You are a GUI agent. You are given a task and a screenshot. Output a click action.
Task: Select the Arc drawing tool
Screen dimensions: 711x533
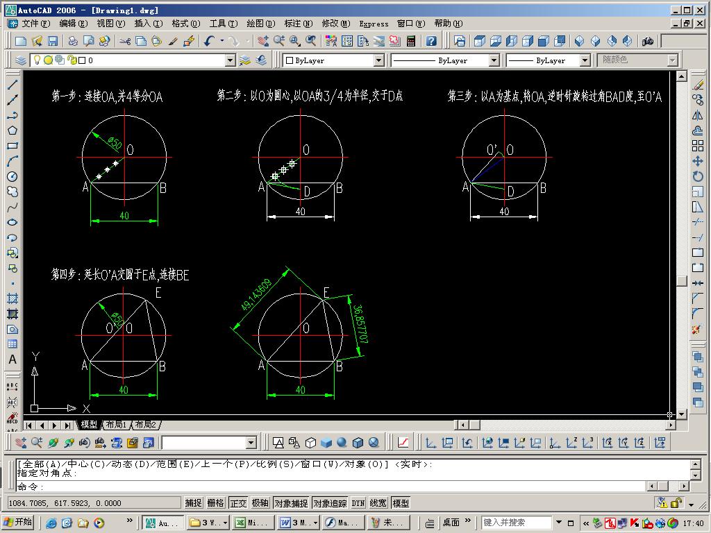coord(12,161)
